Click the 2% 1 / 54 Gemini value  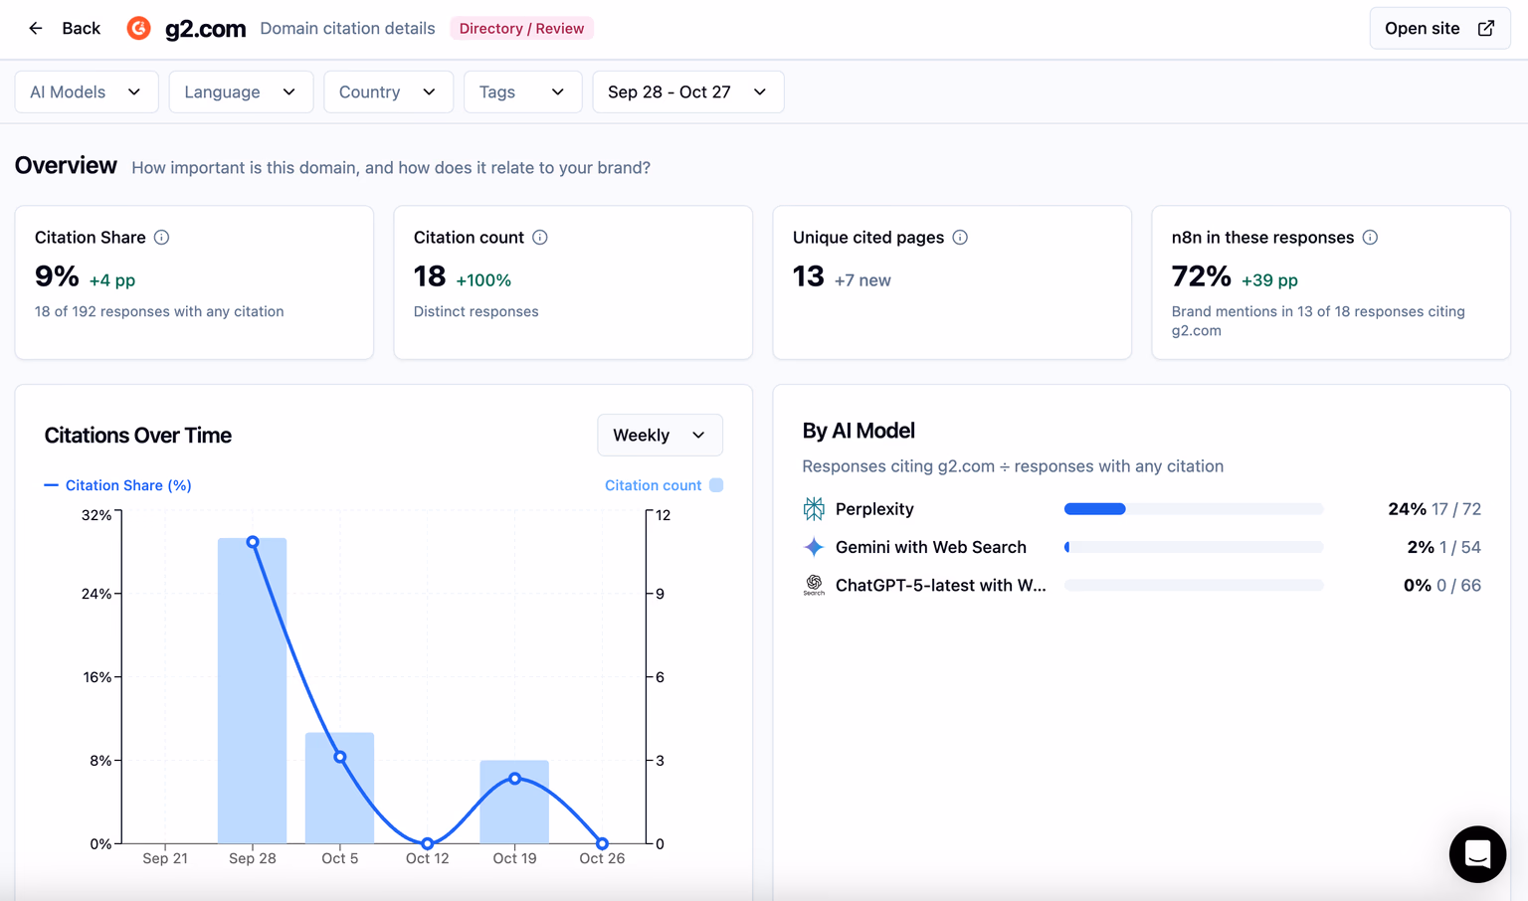(1443, 547)
